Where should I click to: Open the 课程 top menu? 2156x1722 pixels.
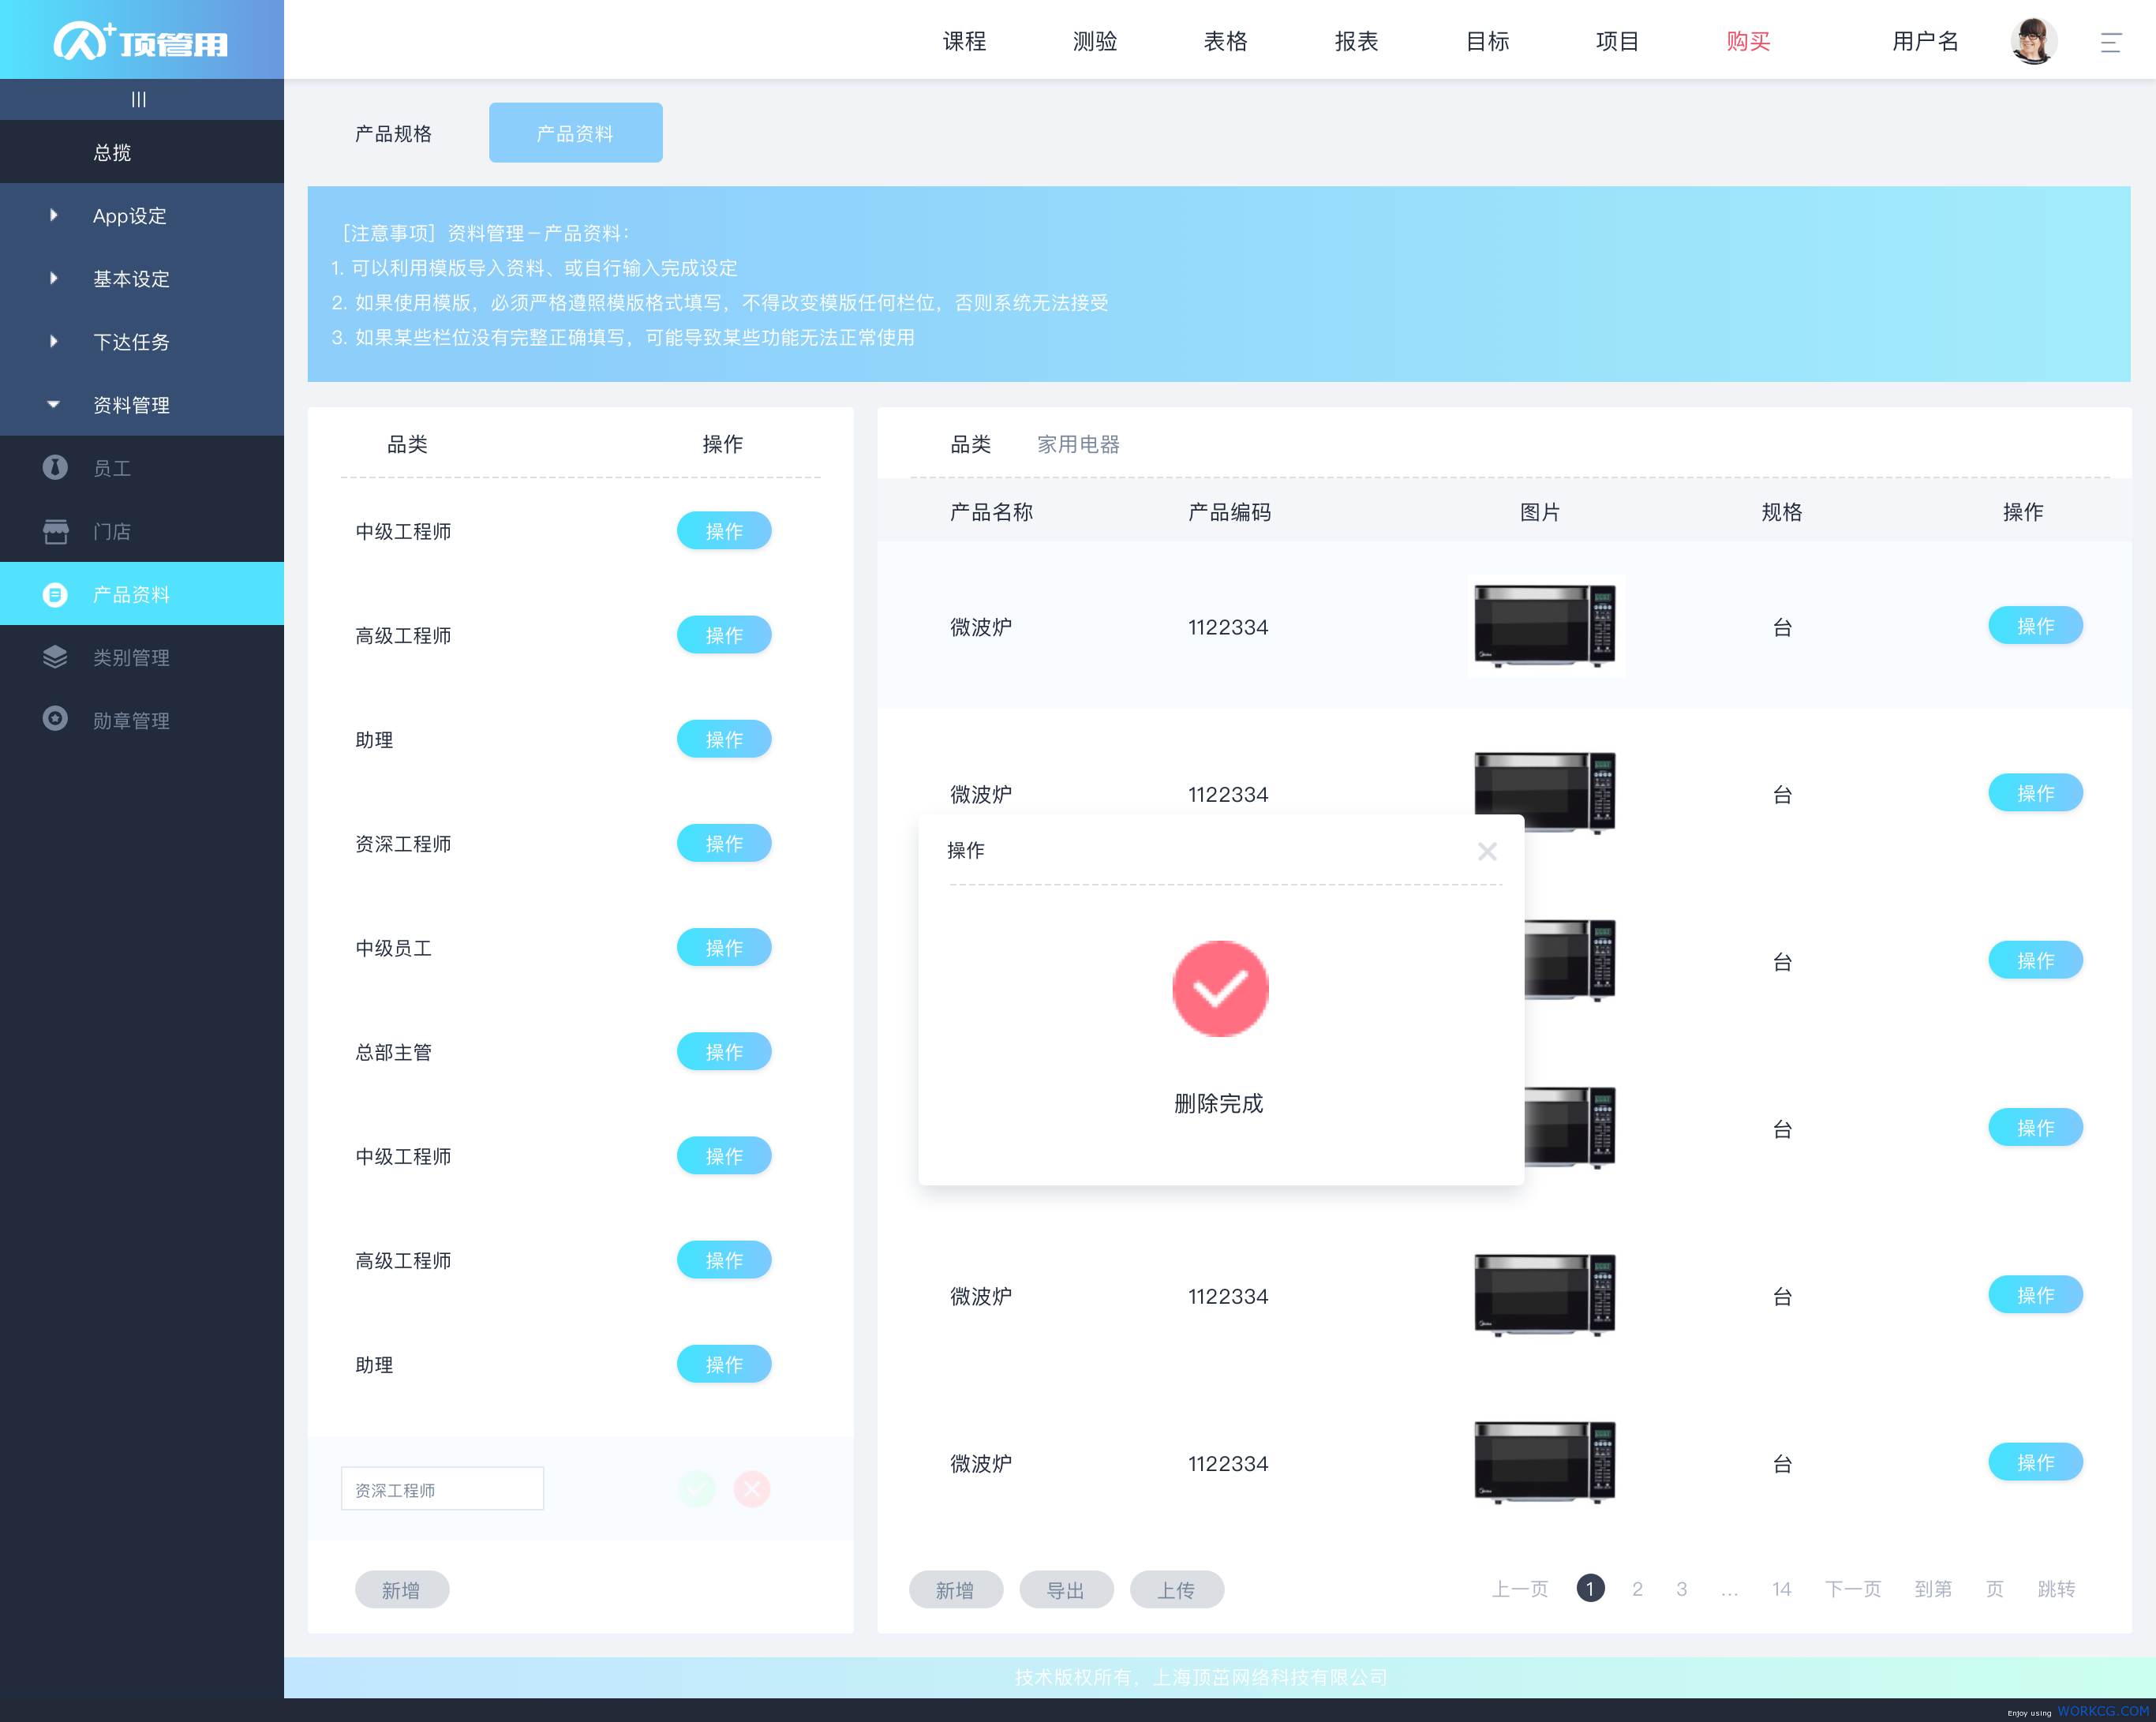point(964,41)
